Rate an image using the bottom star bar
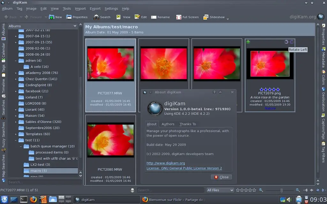 246,190
